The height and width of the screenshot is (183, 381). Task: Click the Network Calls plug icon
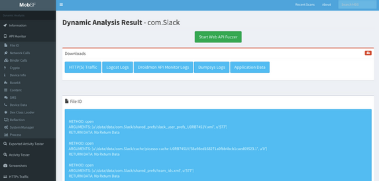pos(6,53)
